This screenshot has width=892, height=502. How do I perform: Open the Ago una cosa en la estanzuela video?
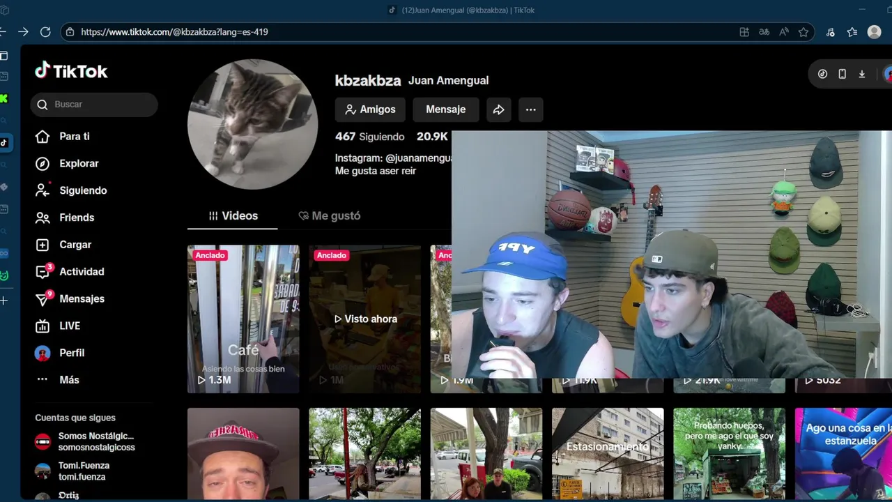tap(843, 454)
